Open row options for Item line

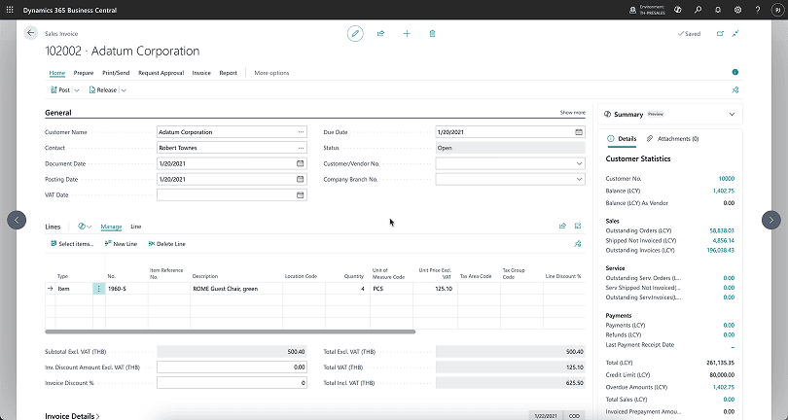[x=99, y=289]
